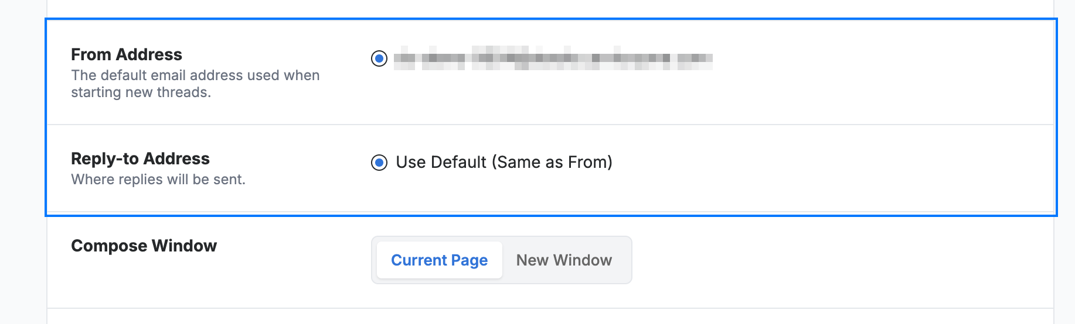Viewport: 1075px width, 324px height.
Task: Click the From Address heading
Action: pos(127,54)
